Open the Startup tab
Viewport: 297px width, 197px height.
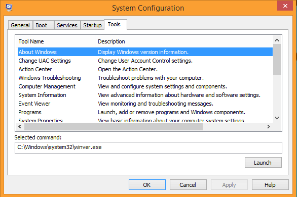92,25
